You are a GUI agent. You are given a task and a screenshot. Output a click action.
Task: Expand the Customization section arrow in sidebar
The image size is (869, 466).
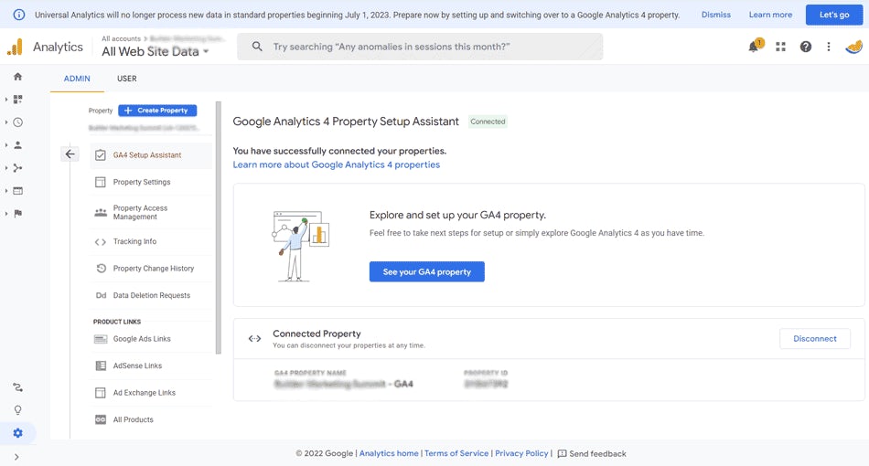pos(6,99)
